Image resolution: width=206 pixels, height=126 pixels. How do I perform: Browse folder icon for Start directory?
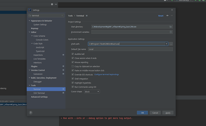pos(171,27)
